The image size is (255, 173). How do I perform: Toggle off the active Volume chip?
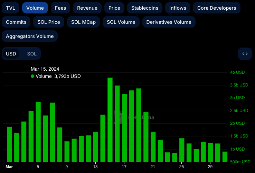(35, 8)
